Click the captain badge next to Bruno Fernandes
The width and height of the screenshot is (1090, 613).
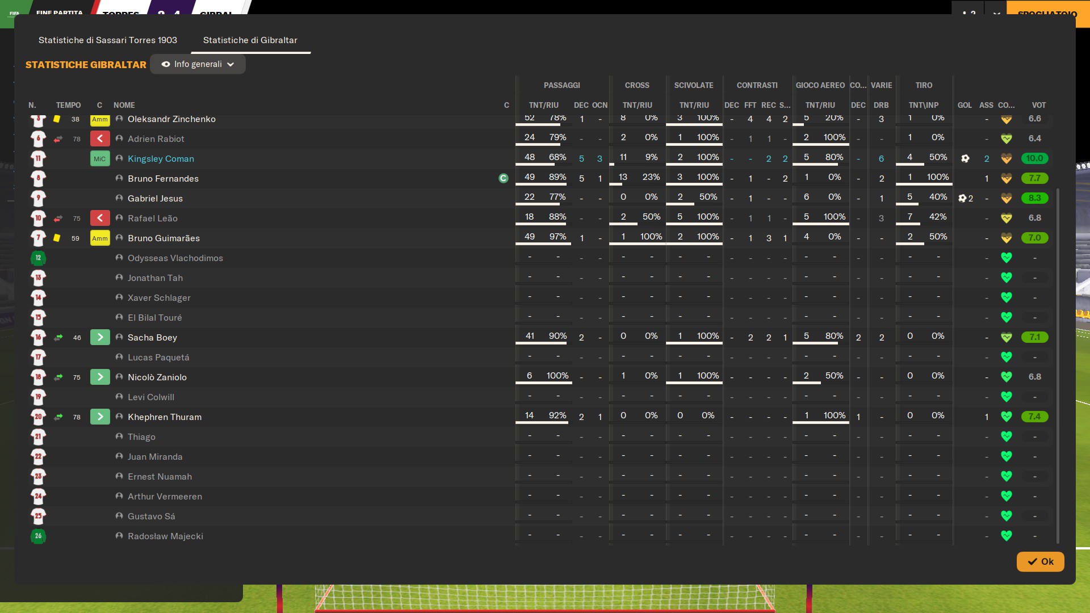click(503, 178)
